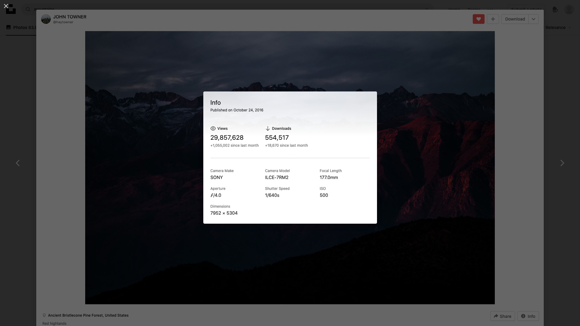Open download size options chevron

[x=533, y=19]
